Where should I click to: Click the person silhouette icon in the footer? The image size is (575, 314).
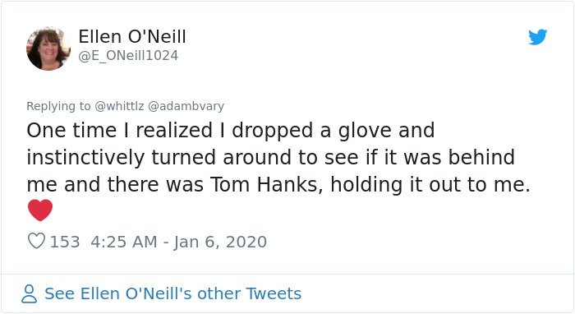click(29, 293)
